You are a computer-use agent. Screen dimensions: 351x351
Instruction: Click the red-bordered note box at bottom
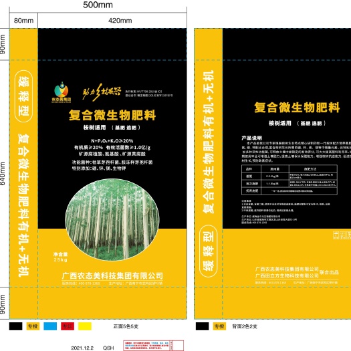tap(153, 346)
